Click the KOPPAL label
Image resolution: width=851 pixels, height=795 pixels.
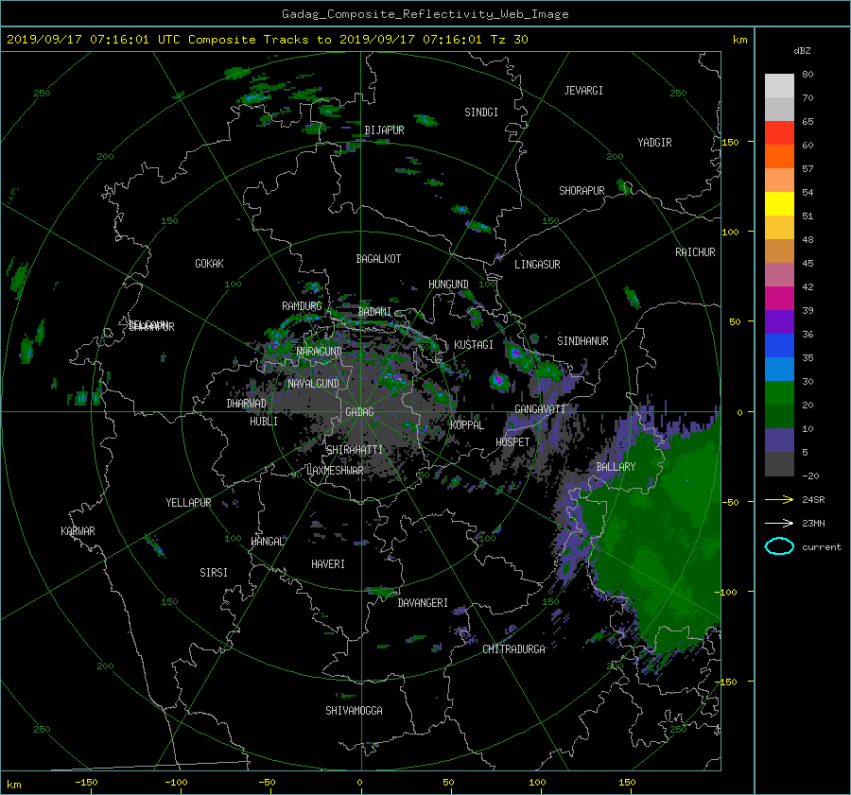tap(467, 425)
